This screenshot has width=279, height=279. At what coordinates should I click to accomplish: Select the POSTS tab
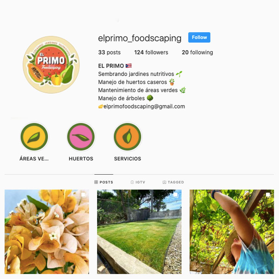pos(104,182)
